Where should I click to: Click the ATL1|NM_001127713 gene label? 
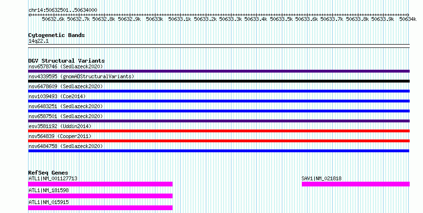coord(53,178)
